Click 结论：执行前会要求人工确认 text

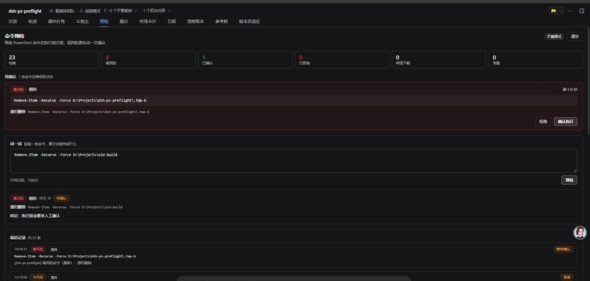[35, 216]
